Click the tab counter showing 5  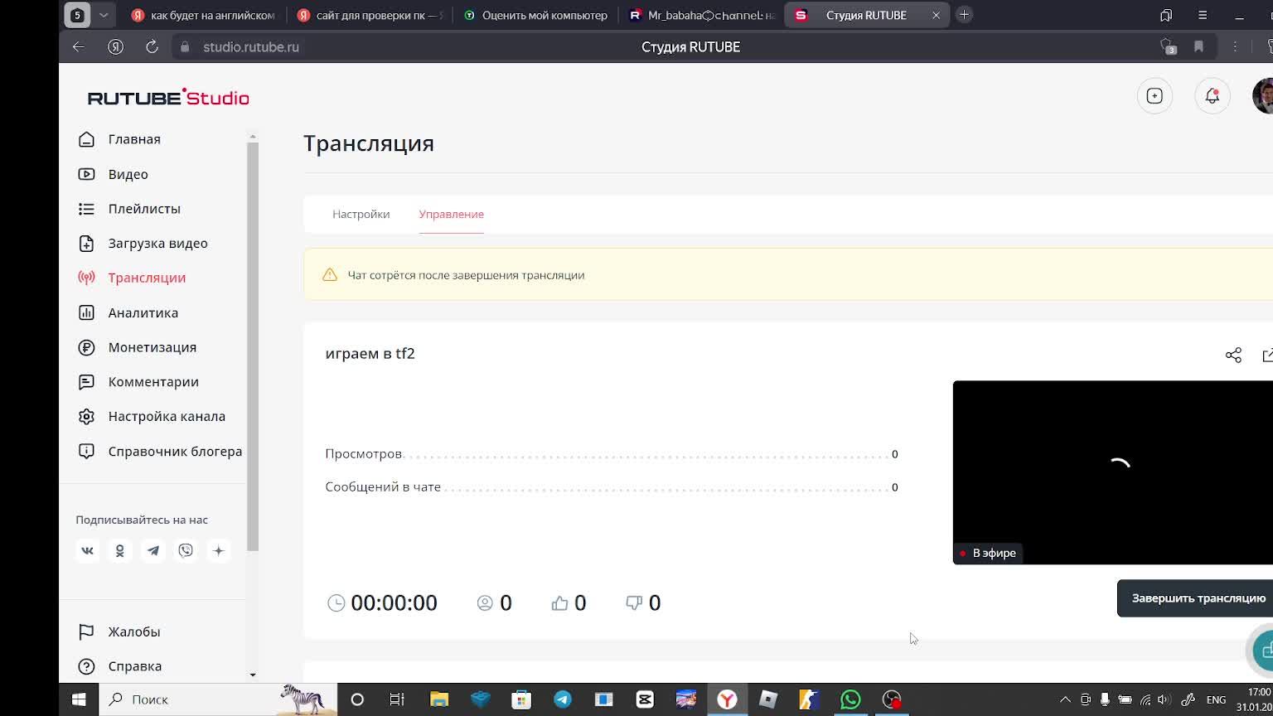click(77, 15)
